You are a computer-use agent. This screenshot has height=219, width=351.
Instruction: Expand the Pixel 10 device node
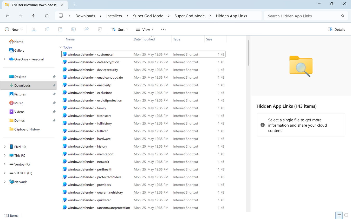tap(5, 147)
